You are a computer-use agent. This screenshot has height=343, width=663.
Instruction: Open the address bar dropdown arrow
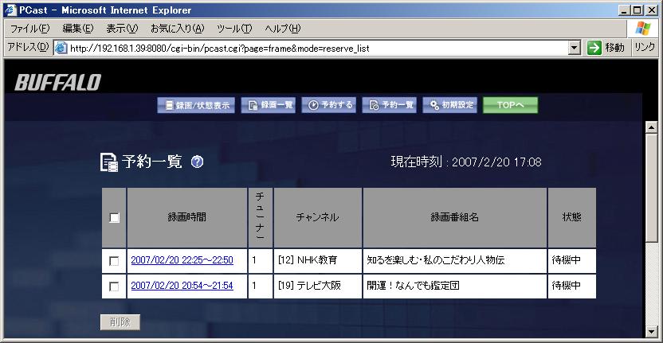click(574, 48)
